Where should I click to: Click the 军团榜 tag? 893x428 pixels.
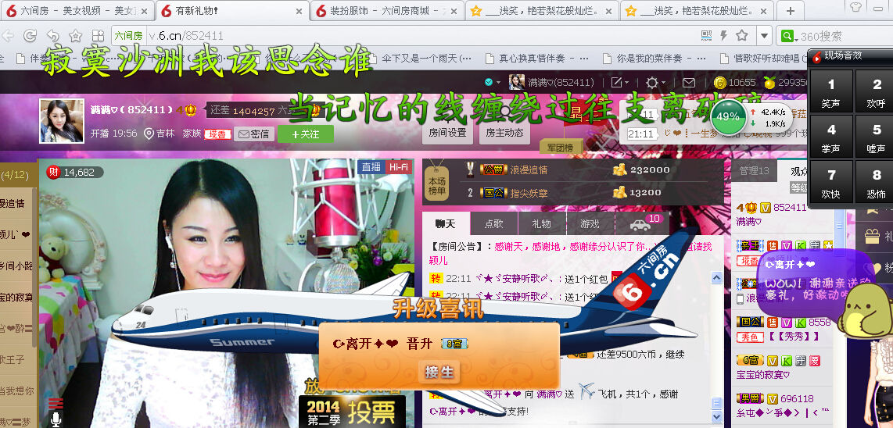[x=561, y=148]
